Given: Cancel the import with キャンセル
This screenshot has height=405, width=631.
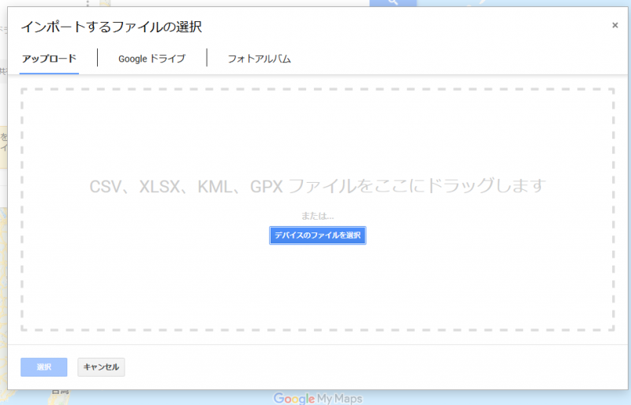Looking at the screenshot, I should pyautogui.click(x=101, y=367).
